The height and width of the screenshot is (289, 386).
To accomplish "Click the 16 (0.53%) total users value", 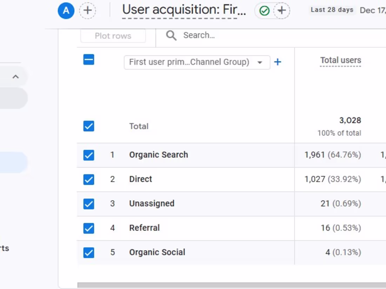I will click(x=341, y=228).
